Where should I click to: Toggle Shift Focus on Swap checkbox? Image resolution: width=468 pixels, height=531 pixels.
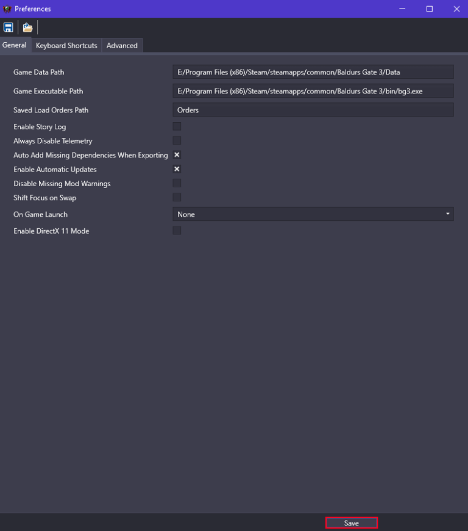click(x=177, y=197)
